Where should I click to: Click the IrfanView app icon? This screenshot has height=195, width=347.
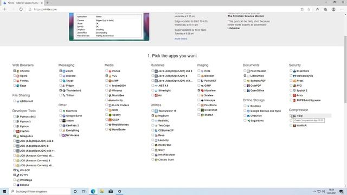tap(202, 90)
